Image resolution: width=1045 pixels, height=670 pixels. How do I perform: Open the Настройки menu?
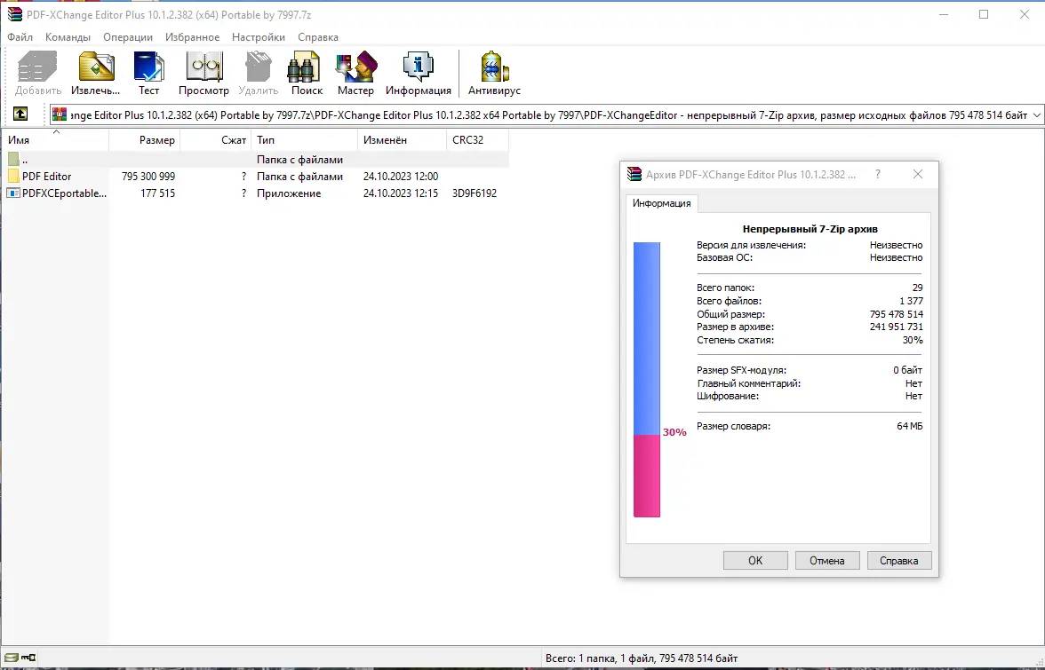258,37
